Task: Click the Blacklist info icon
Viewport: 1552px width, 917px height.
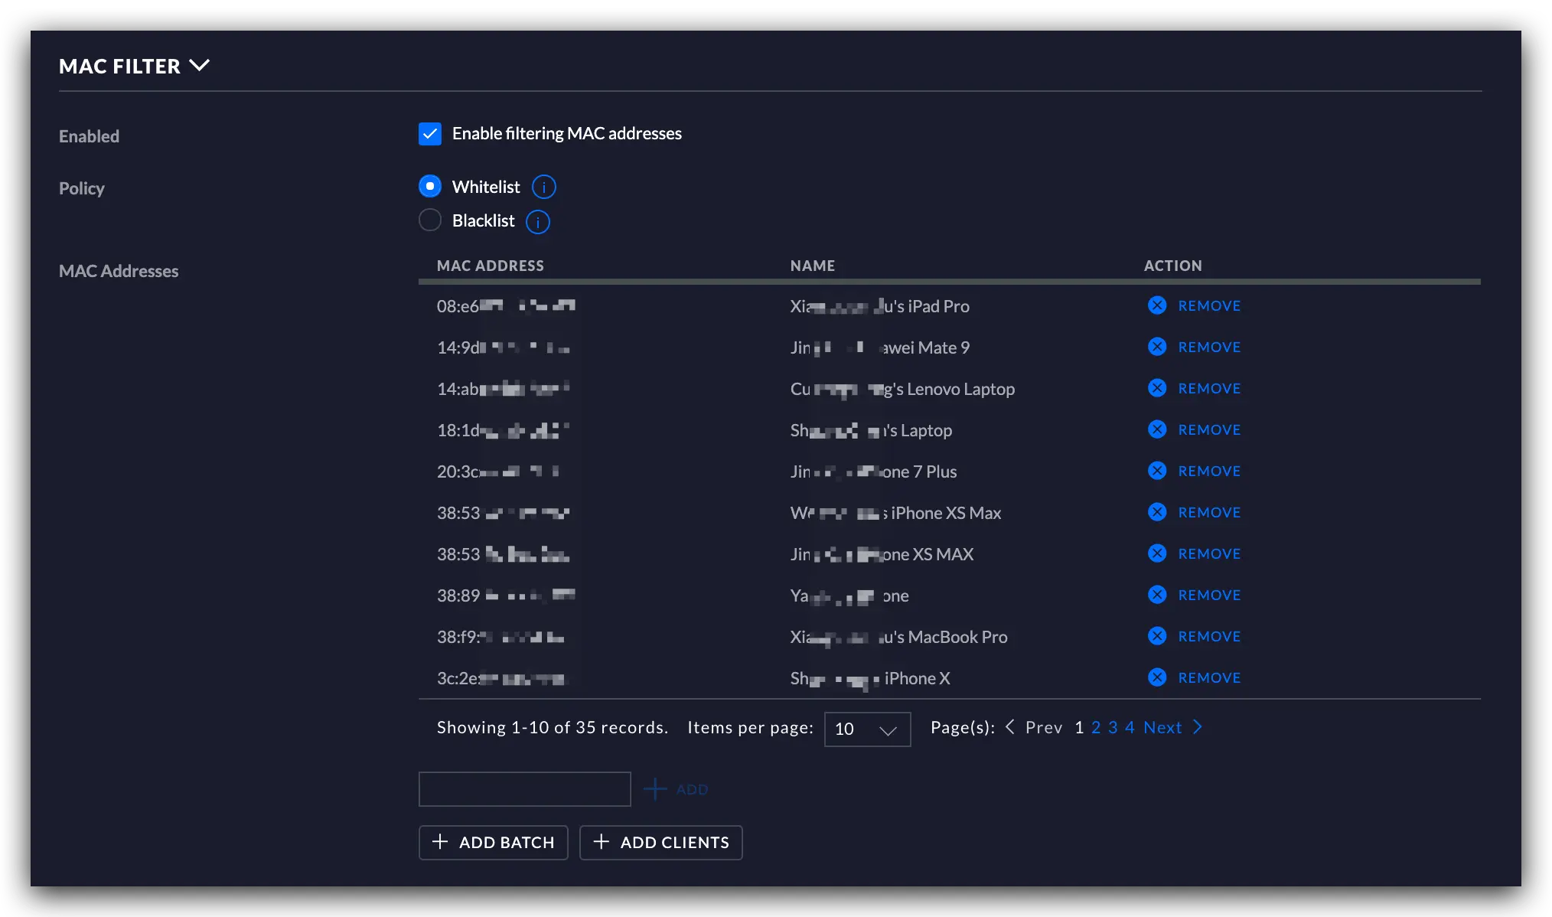Action: tap(538, 222)
